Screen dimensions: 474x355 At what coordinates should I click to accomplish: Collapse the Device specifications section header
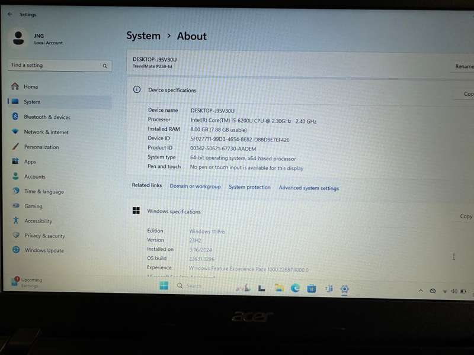point(300,91)
